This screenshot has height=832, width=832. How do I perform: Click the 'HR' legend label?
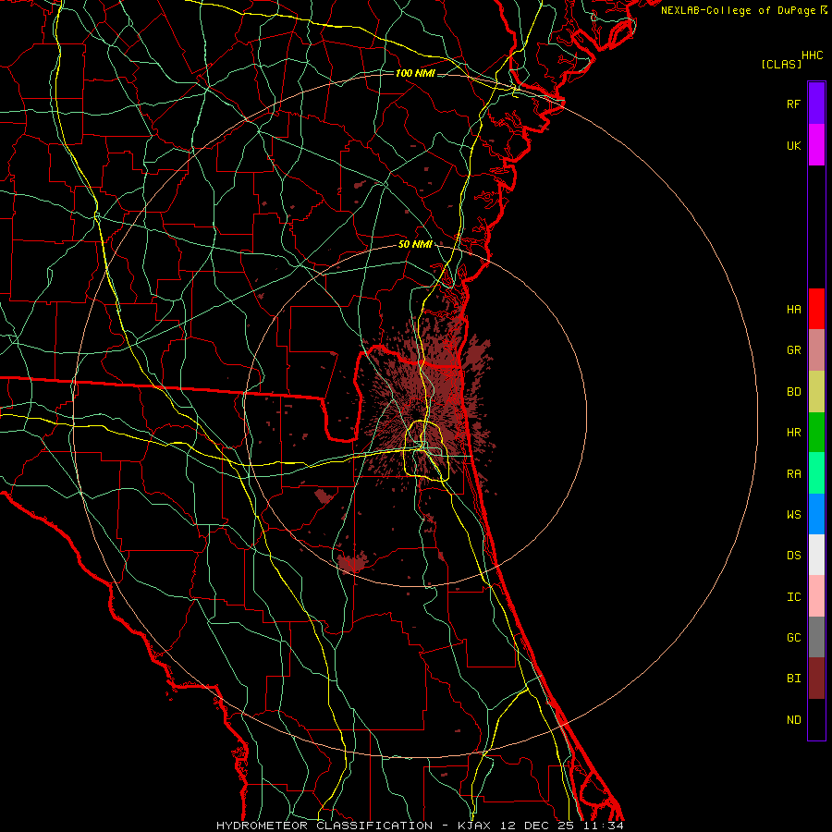[794, 433]
